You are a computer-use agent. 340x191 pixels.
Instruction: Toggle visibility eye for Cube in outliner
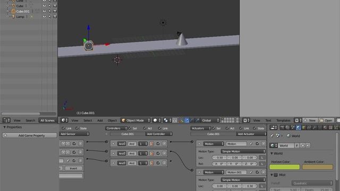44,6
